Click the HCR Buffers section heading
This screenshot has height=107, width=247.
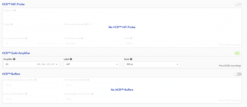(x=11, y=74)
